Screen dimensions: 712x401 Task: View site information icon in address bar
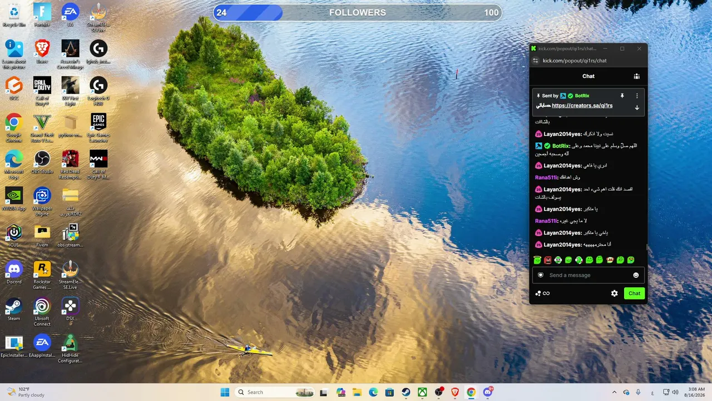click(x=535, y=61)
